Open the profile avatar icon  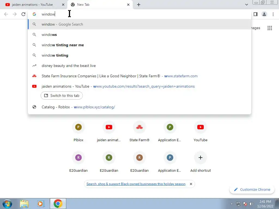pos(264,14)
